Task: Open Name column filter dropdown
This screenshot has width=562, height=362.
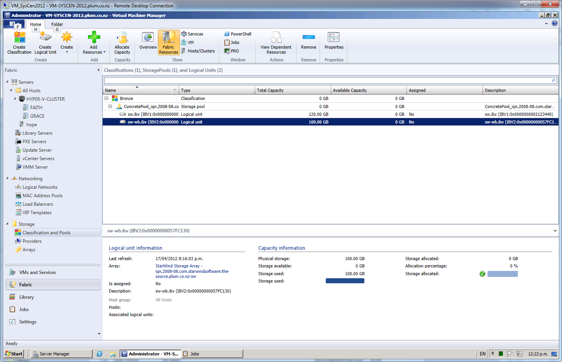Action: pyautogui.click(x=175, y=90)
